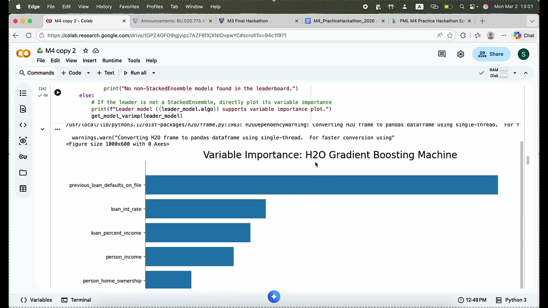Open the Tools menu
The image size is (548, 308).
(x=134, y=61)
